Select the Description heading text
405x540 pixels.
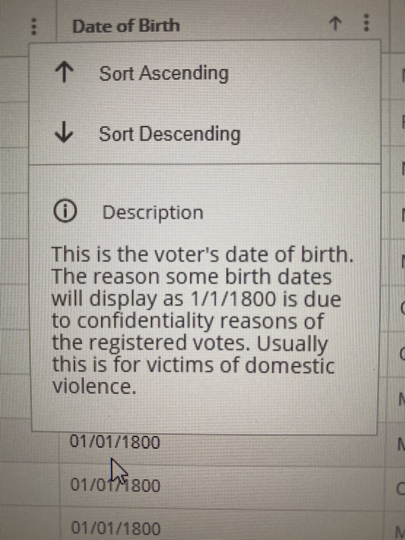click(153, 212)
